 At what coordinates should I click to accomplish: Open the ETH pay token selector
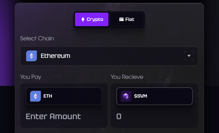pyautogui.click(x=64, y=96)
